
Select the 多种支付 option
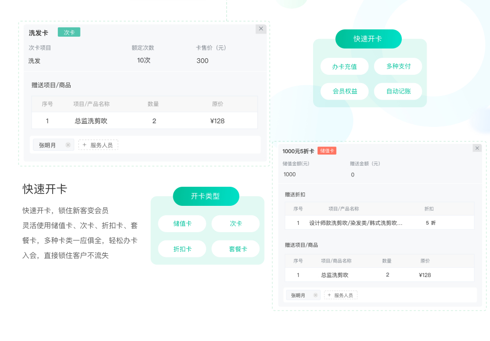(398, 67)
